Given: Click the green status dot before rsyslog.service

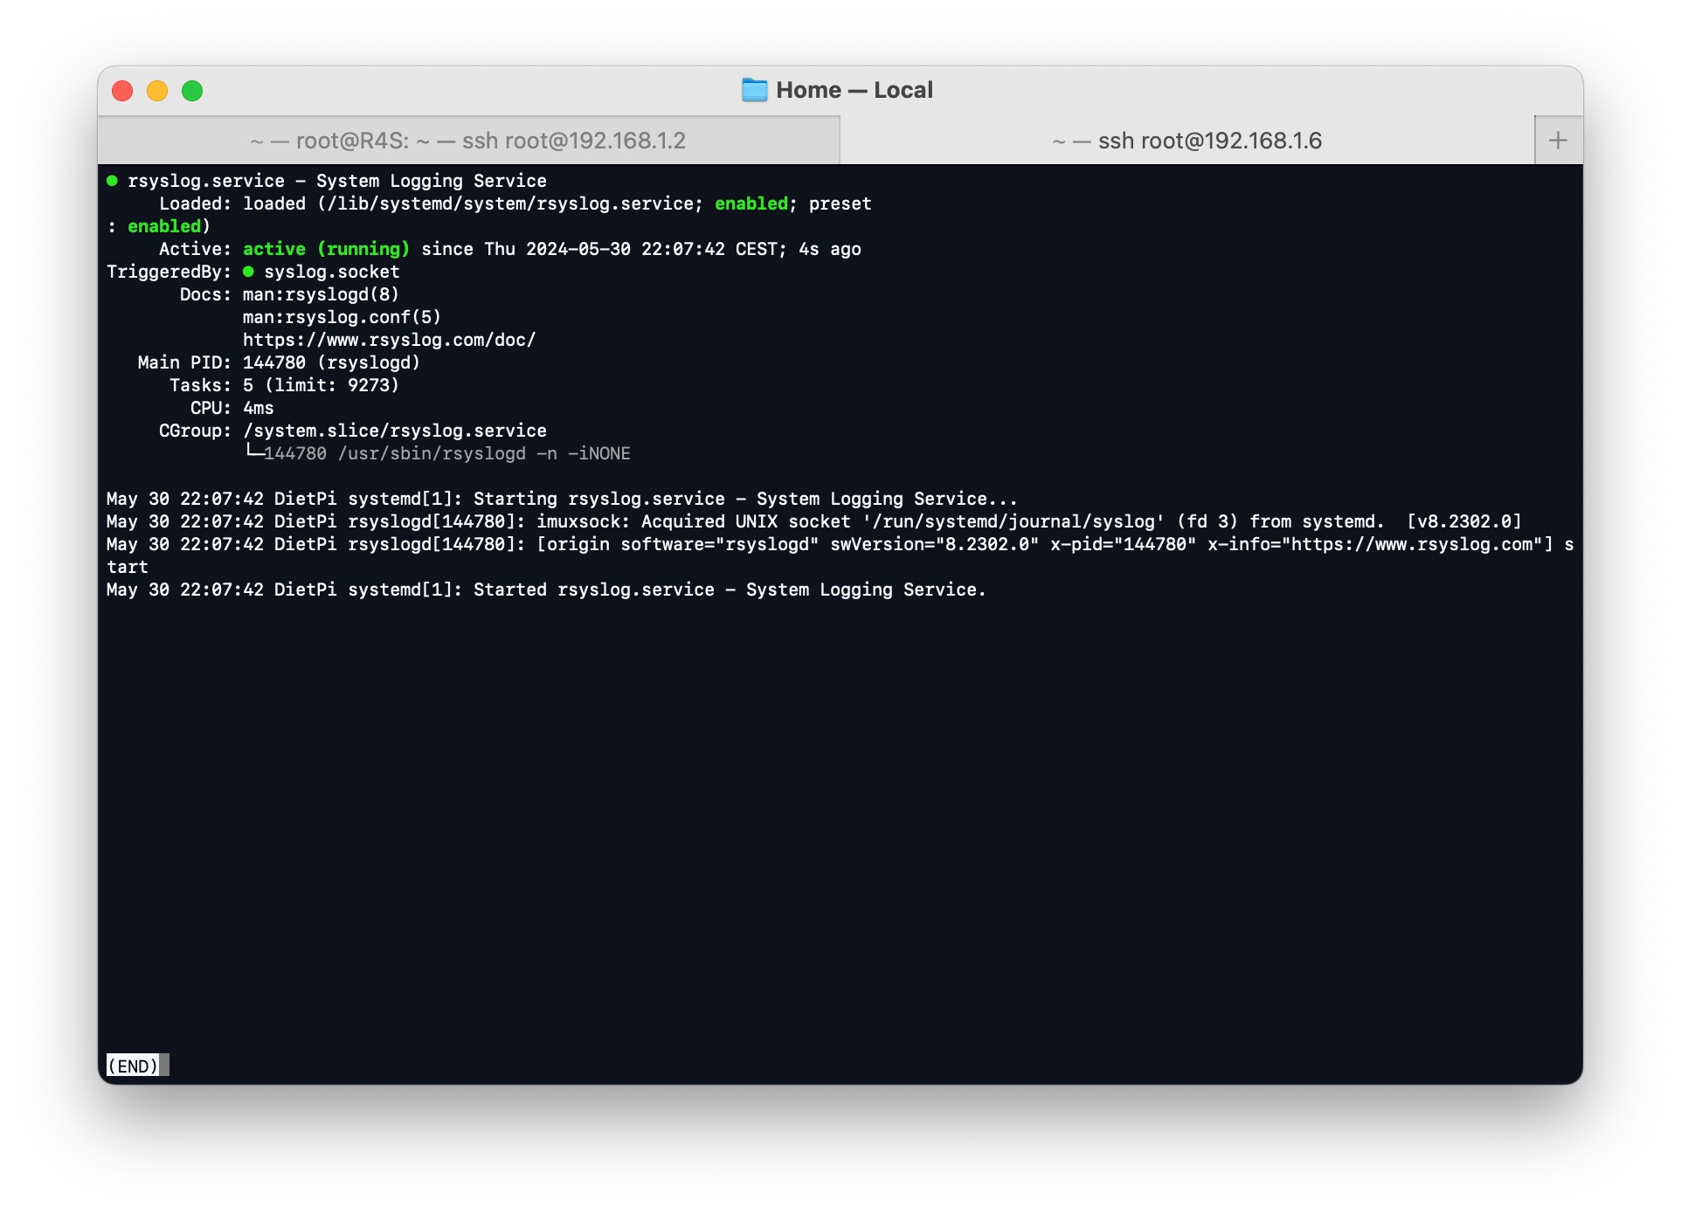Looking at the screenshot, I should point(112,181).
